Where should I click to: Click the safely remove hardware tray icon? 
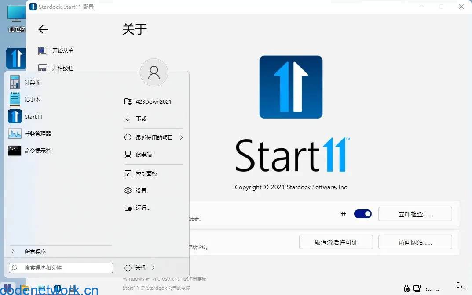click(x=407, y=288)
